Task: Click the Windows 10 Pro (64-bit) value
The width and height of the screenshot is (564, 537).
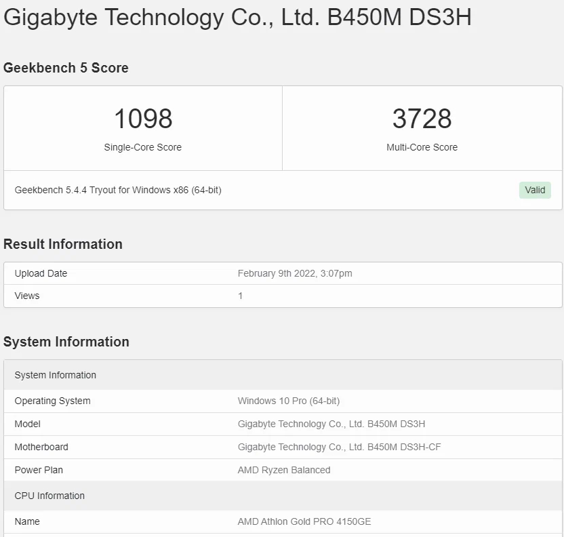Action: 289,401
